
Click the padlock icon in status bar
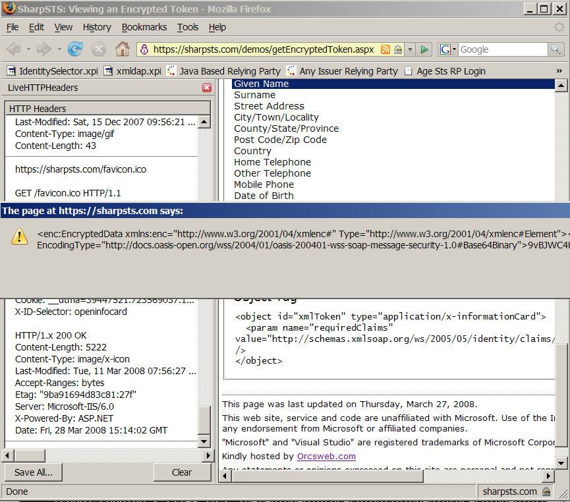tap(546, 492)
